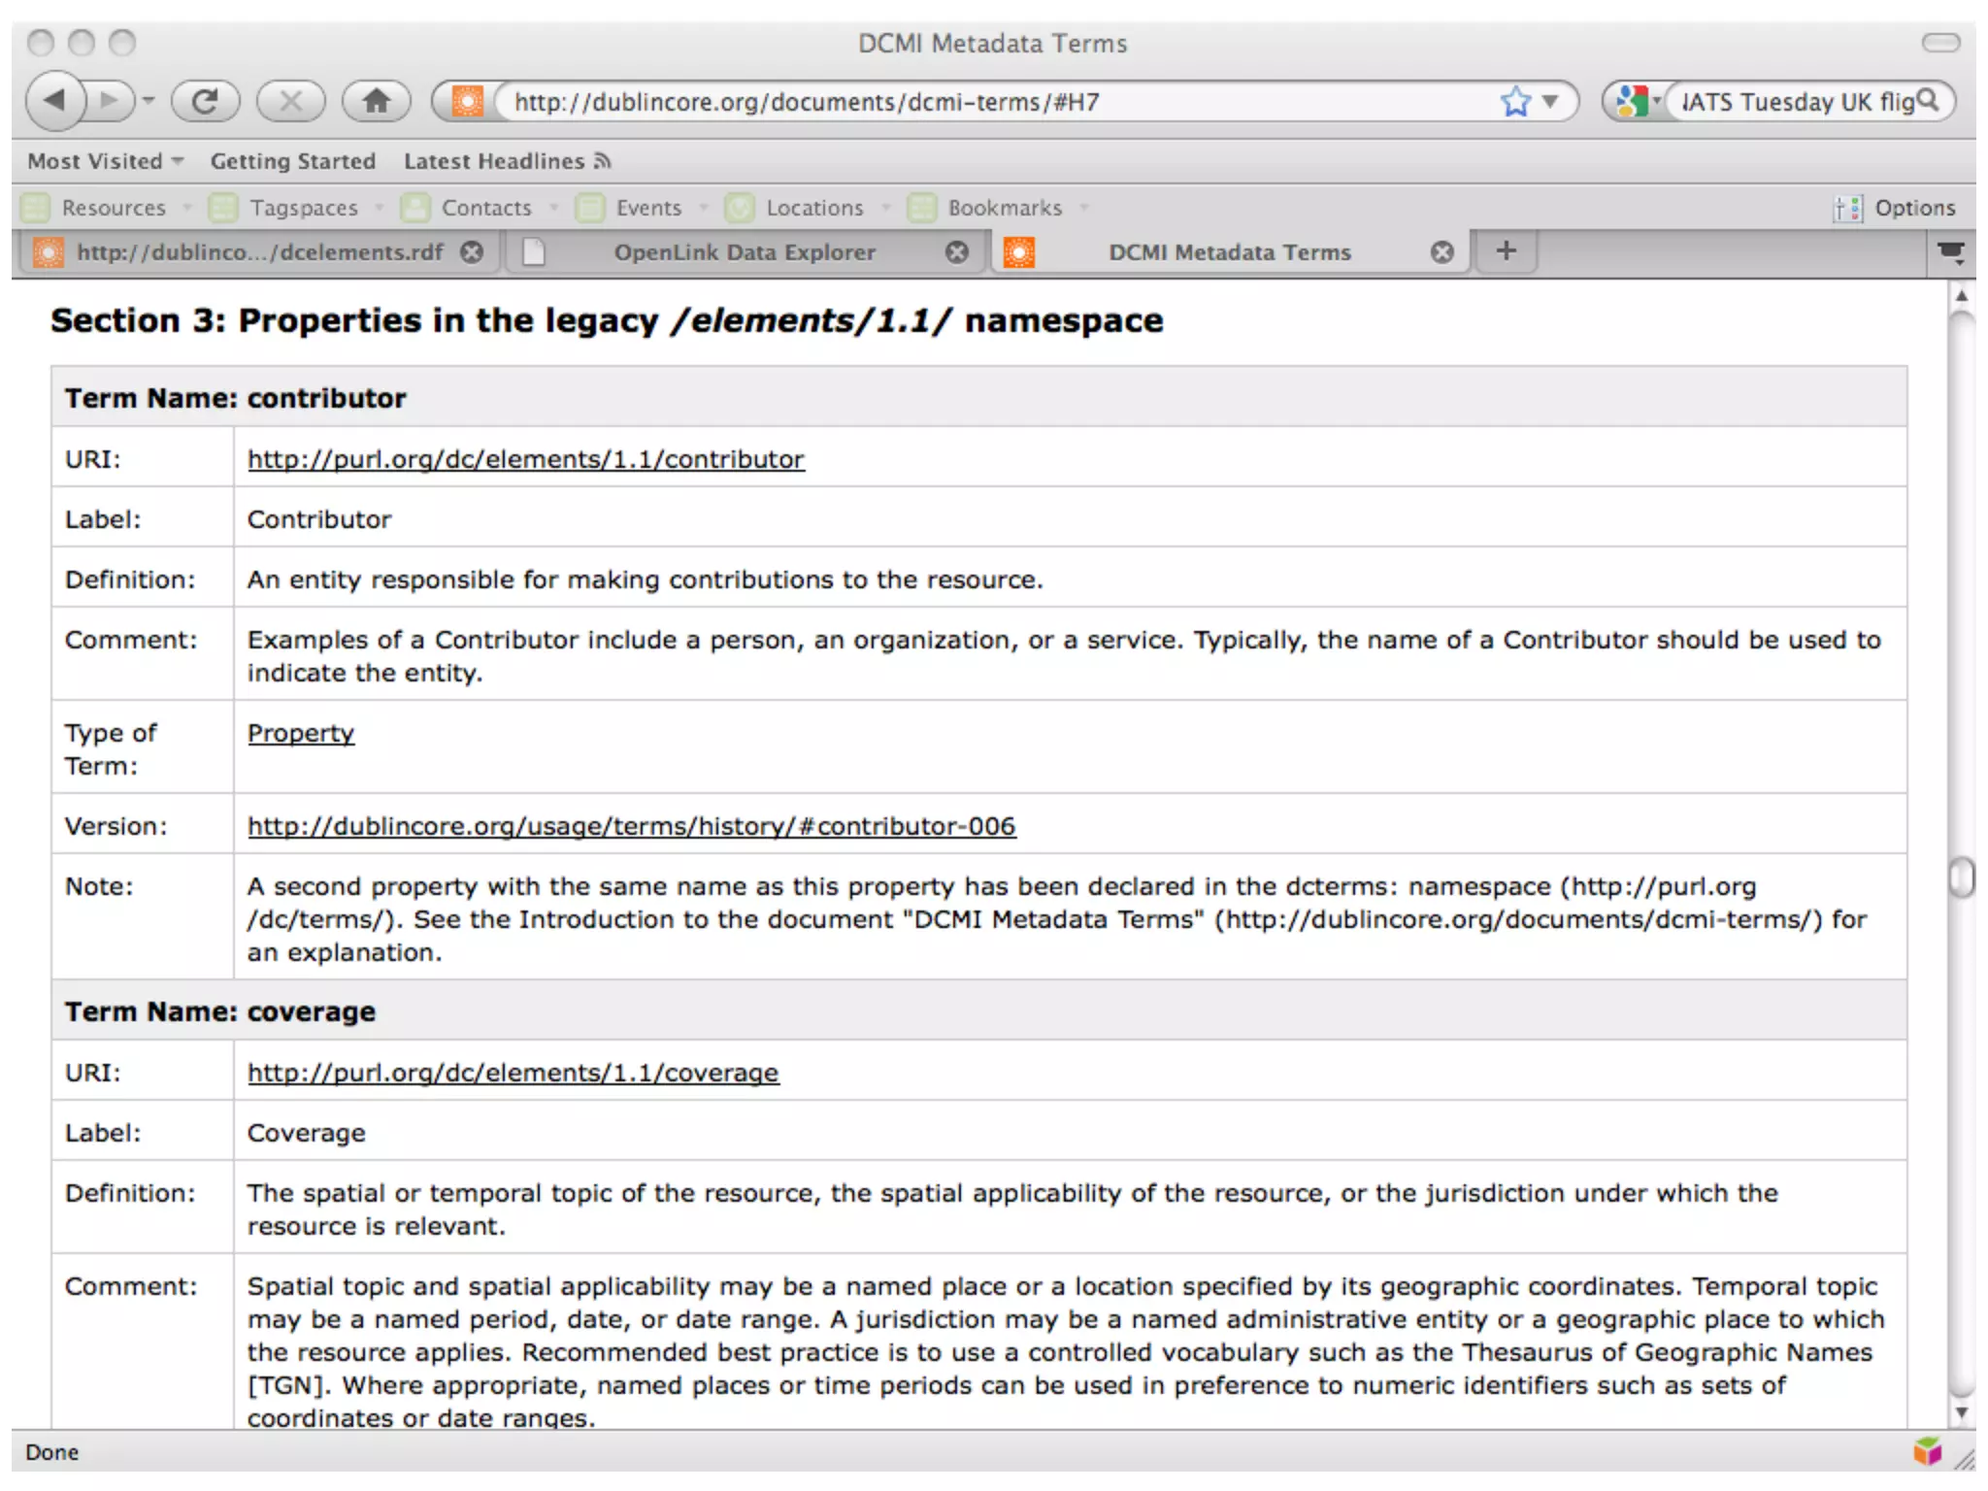Click the browser Back arrow button
The height and width of the screenshot is (1491, 1988).
(54, 101)
